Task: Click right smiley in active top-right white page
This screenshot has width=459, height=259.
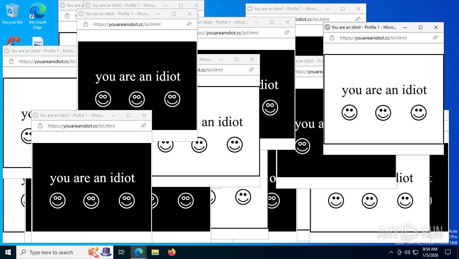Action: [x=418, y=113]
